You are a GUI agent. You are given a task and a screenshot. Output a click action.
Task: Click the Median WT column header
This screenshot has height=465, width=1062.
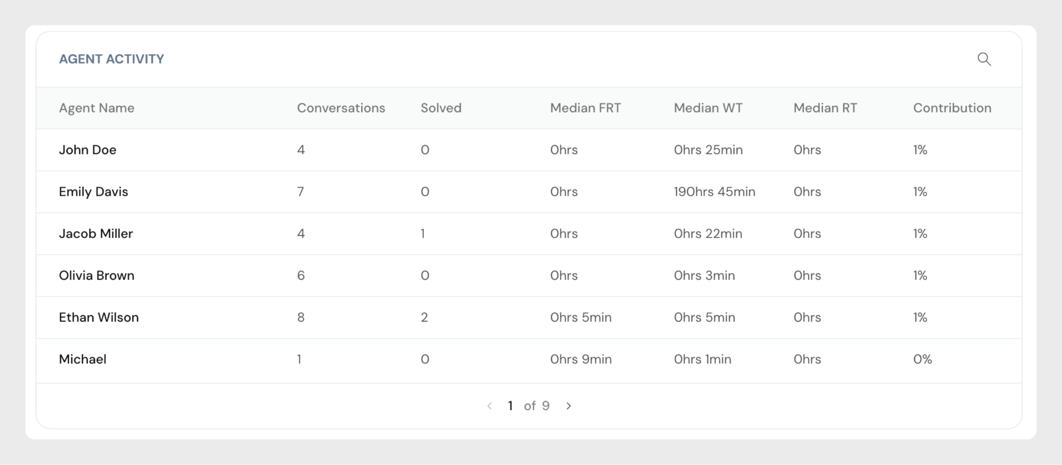point(708,108)
